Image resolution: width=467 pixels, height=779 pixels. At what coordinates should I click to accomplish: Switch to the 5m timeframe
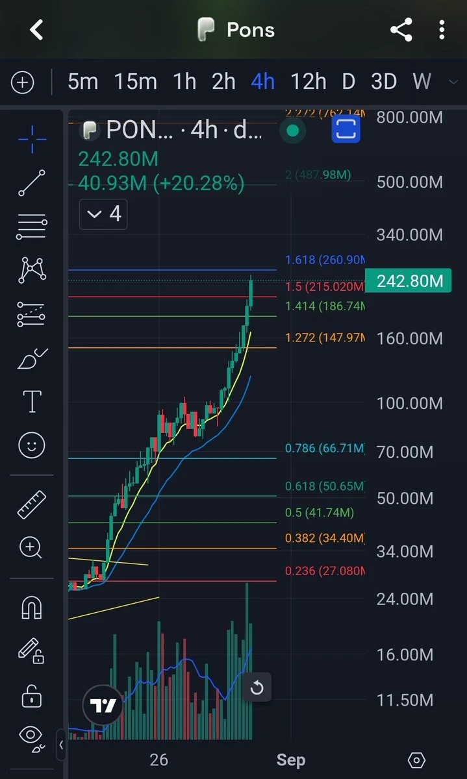pyautogui.click(x=82, y=82)
